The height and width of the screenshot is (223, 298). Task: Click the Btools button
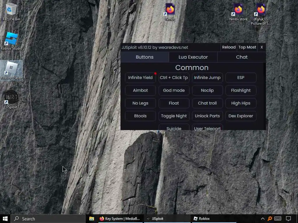(140, 116)
